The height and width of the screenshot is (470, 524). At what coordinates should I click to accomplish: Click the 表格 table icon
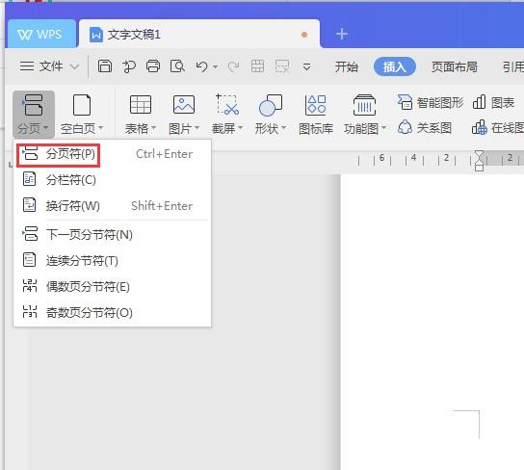coord(141,105)
